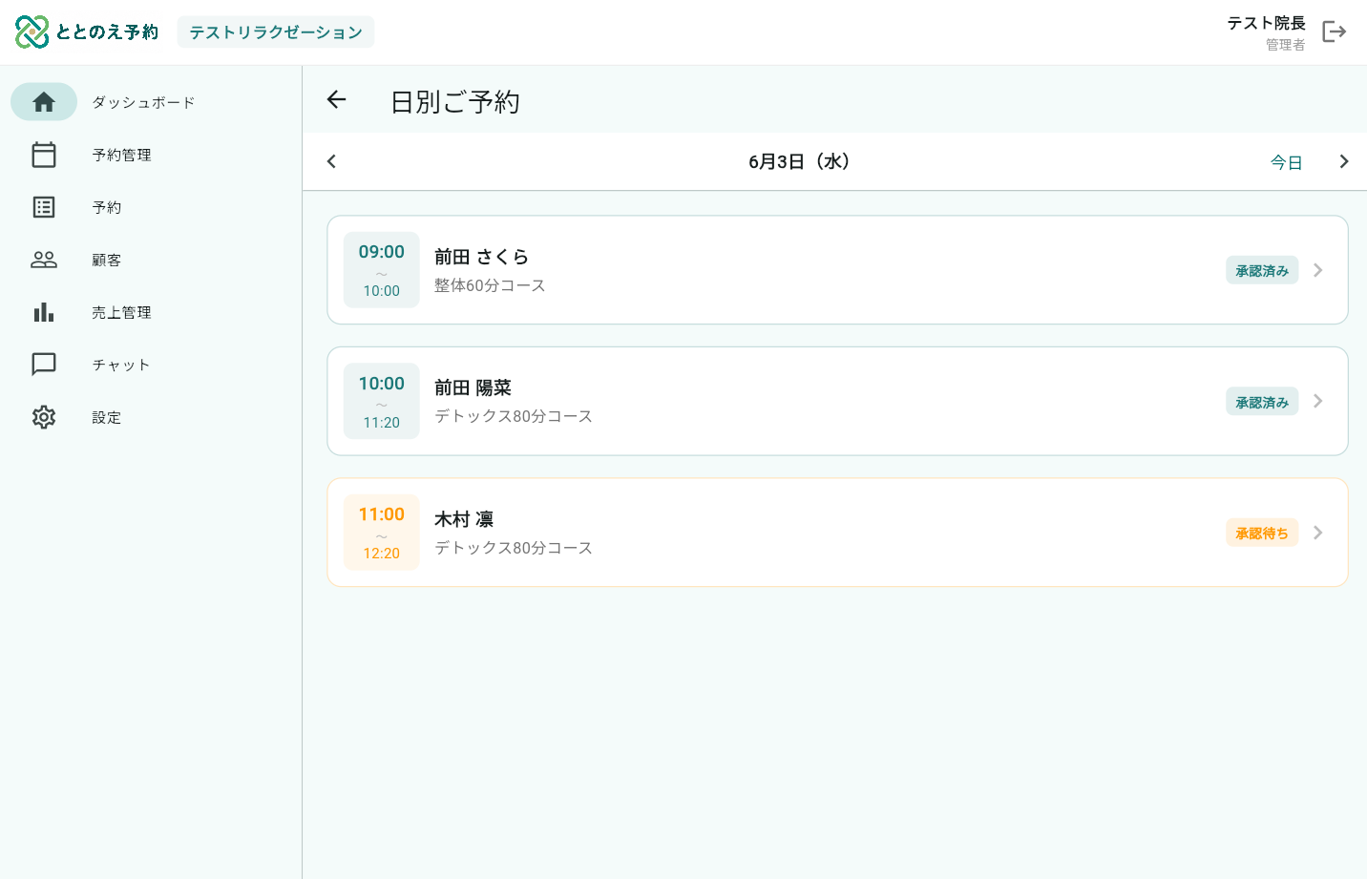Click the テスト院長 user name
This screenshot has height=879, width=1367.
[x=1266, y=23]
